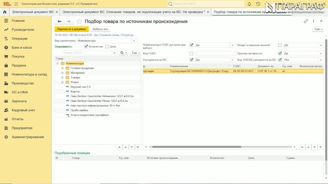Click Выбрать все button
The width and height of the screenshot is (328, 184).
pos(100,29)
